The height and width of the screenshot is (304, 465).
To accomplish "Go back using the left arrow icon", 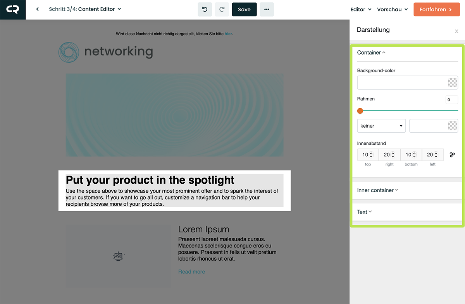I will click(38, 9).
